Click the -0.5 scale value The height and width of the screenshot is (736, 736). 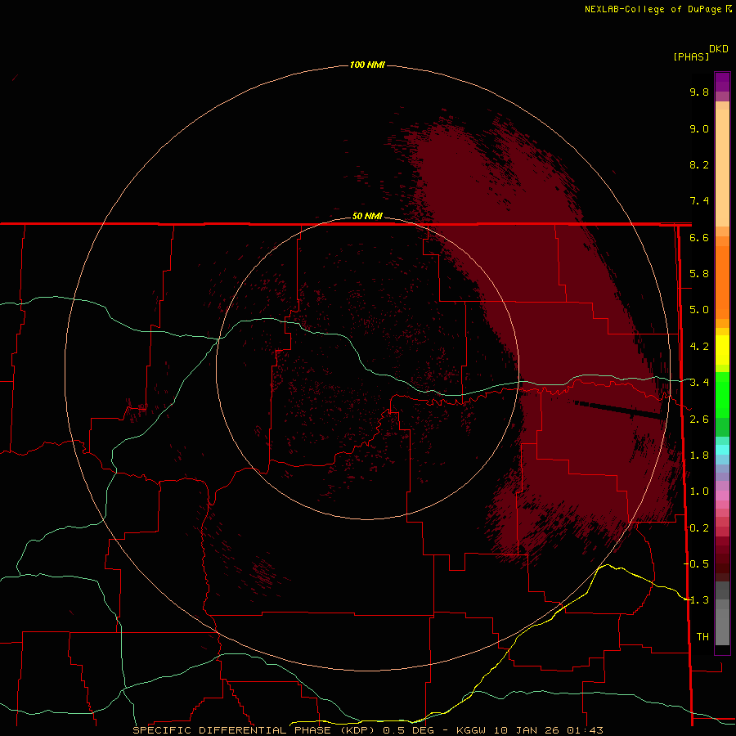click(697, 564)
